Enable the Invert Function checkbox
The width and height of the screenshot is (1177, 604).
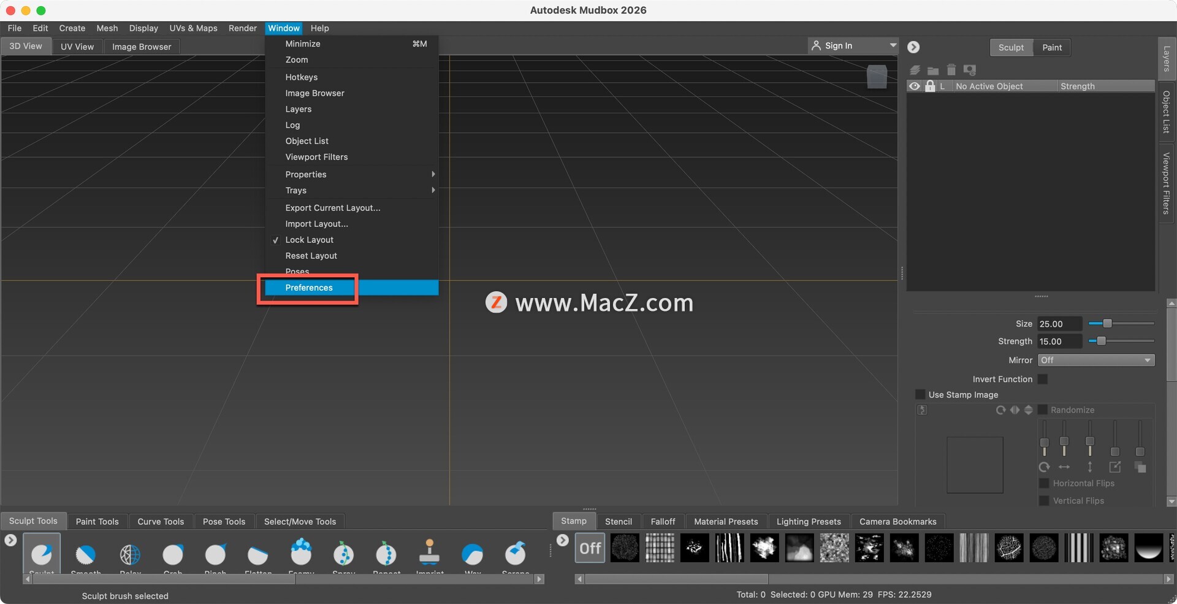click(x=1043, y=379)
